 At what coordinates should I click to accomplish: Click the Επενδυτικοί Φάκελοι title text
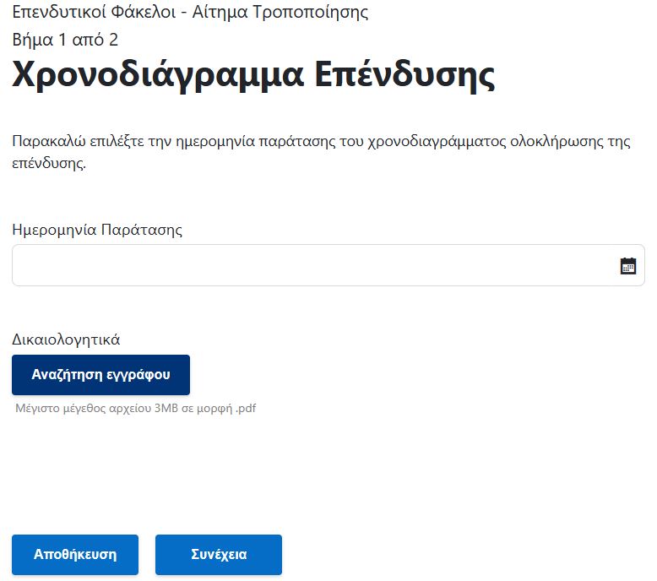click(94, 12)
